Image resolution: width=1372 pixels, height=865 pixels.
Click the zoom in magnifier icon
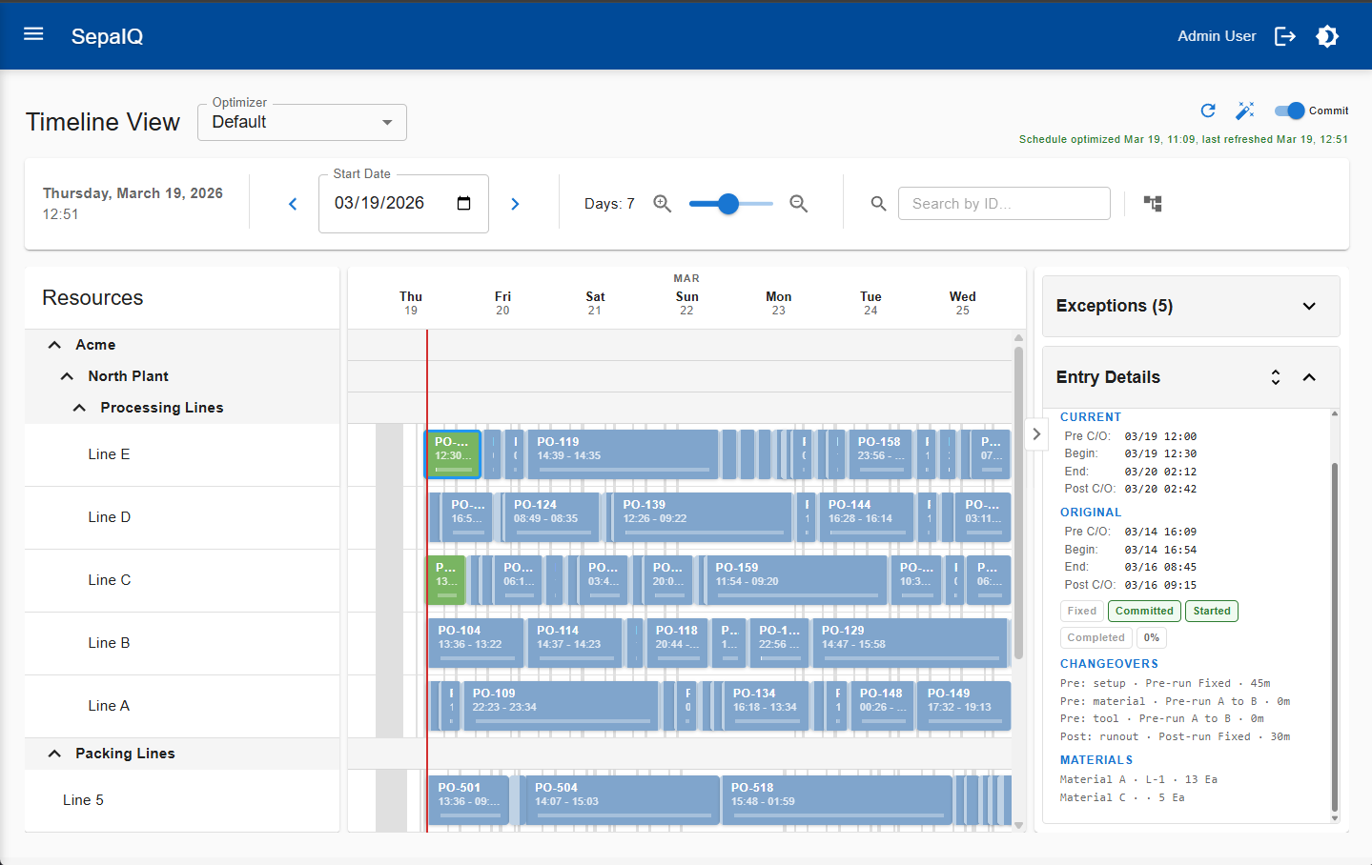pyautogui.click(x=663, y=204)
